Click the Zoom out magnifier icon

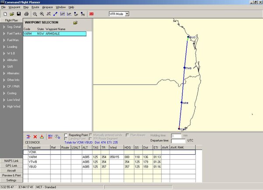tap(35, 14)
